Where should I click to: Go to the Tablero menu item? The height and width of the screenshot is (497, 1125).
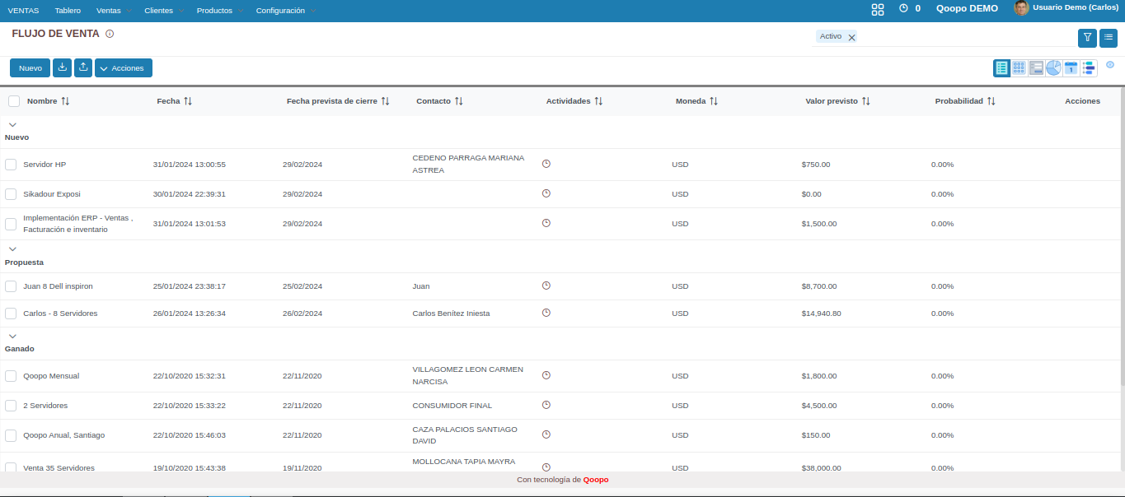(x=68, y=11)
